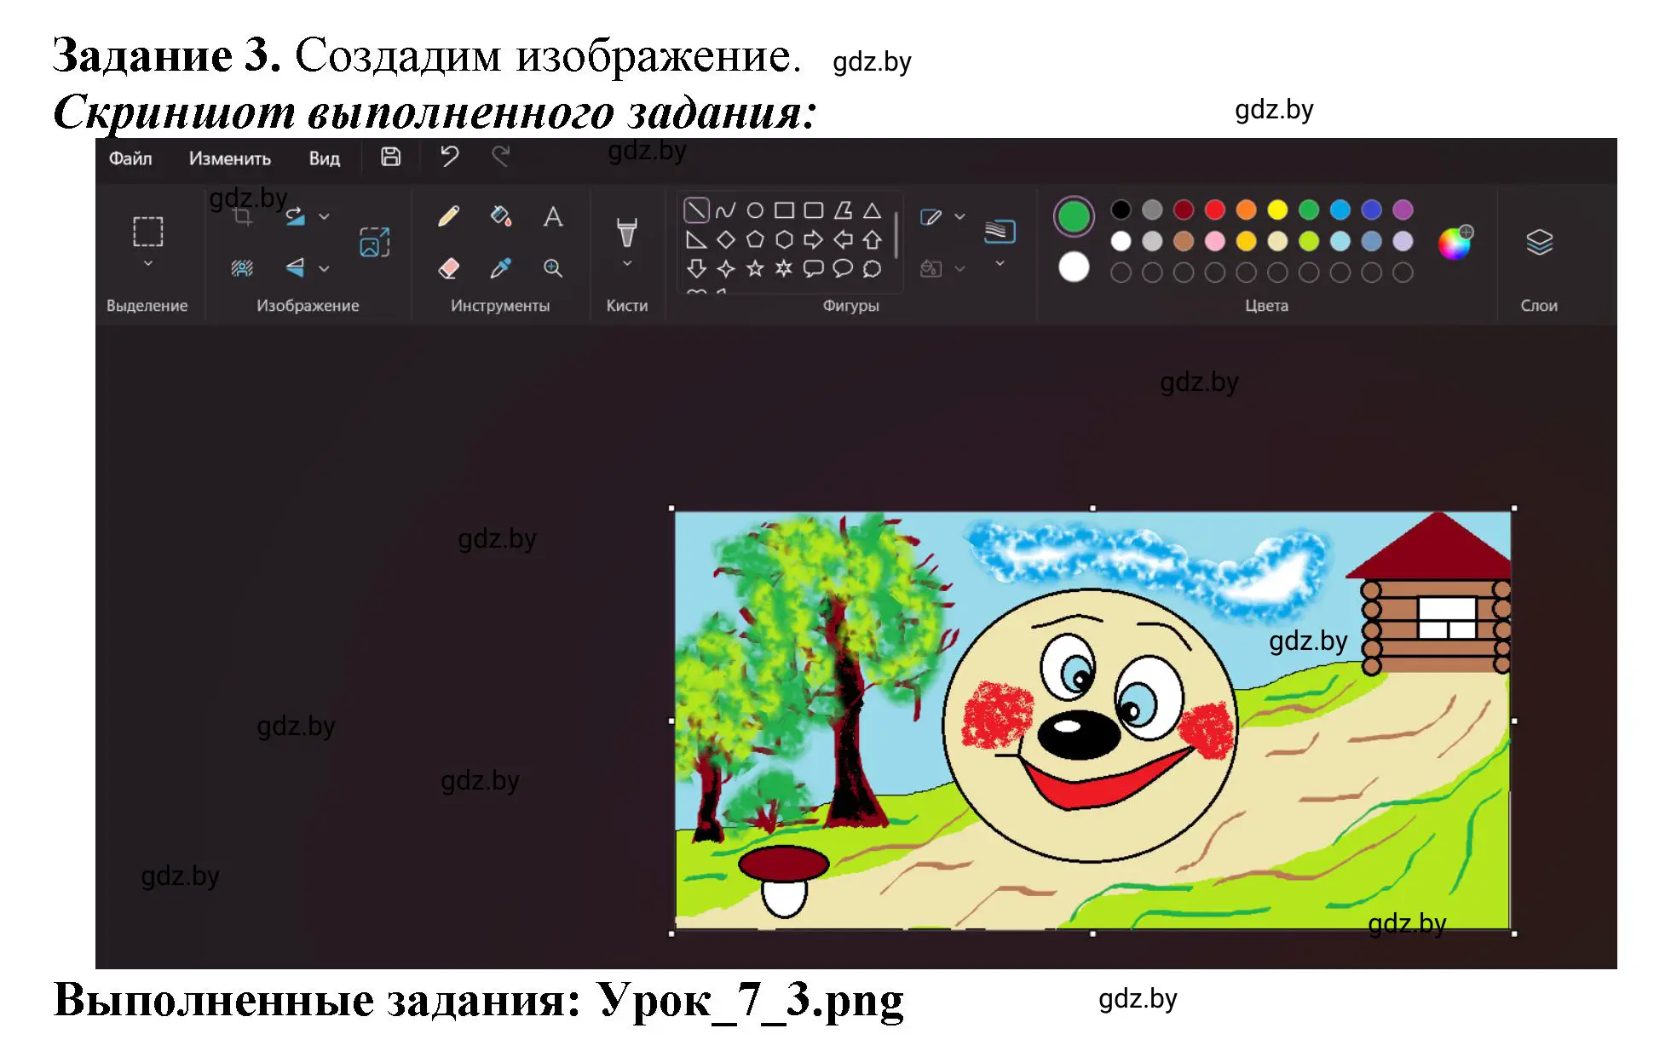Select the Up arrow shape
1671x1057 pixels.
click(x=872, y=240)
